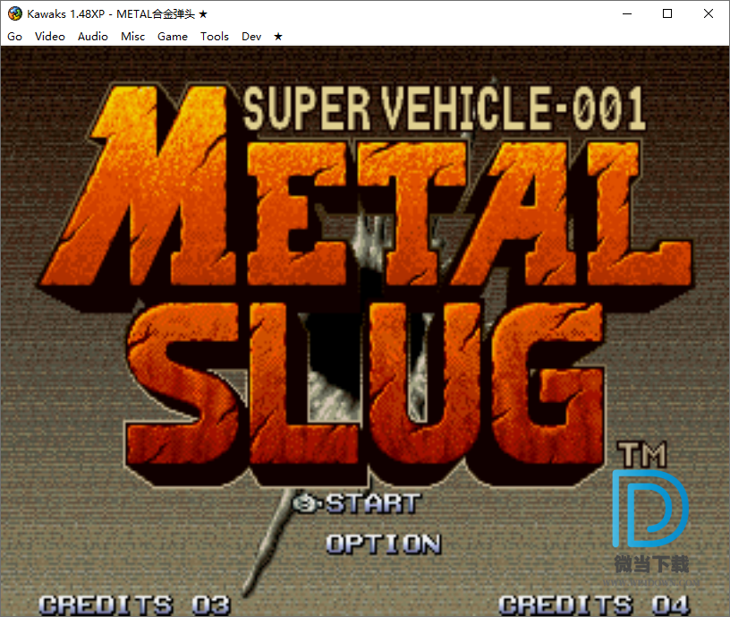Click the selection cursor icon beside START

[x=306, y=504]
